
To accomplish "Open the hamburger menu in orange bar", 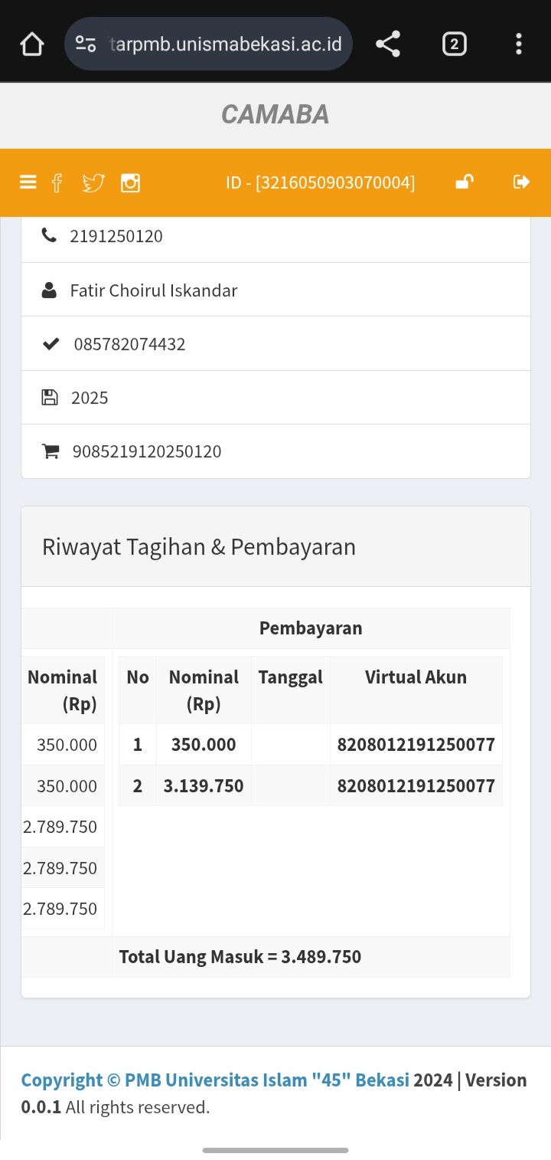I will 28,182.
